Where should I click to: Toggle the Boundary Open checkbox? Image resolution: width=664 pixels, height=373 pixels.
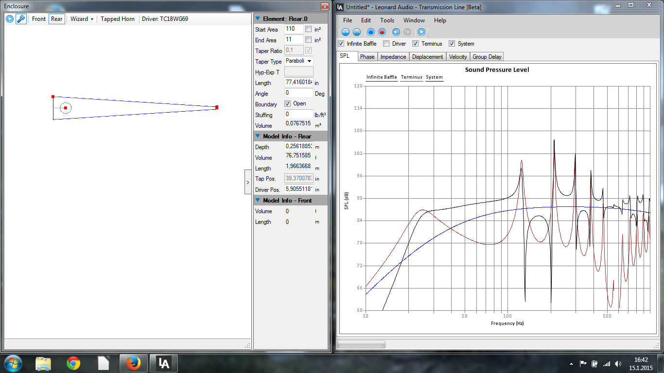(288, 103)
